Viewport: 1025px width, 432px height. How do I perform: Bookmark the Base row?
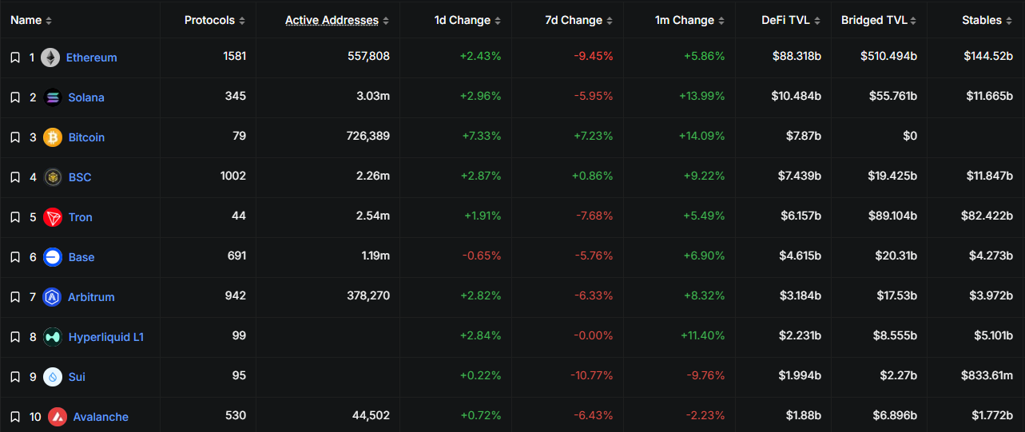point(14,257)
